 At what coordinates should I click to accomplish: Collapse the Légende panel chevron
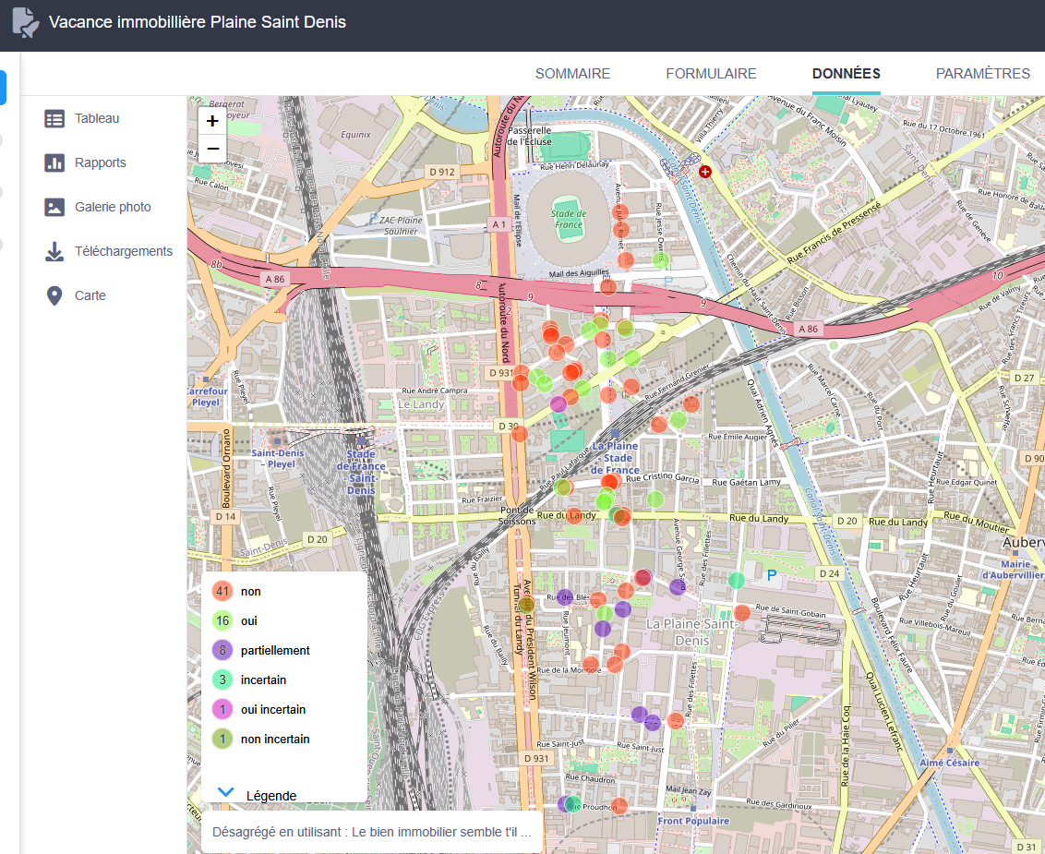(225, 792)
